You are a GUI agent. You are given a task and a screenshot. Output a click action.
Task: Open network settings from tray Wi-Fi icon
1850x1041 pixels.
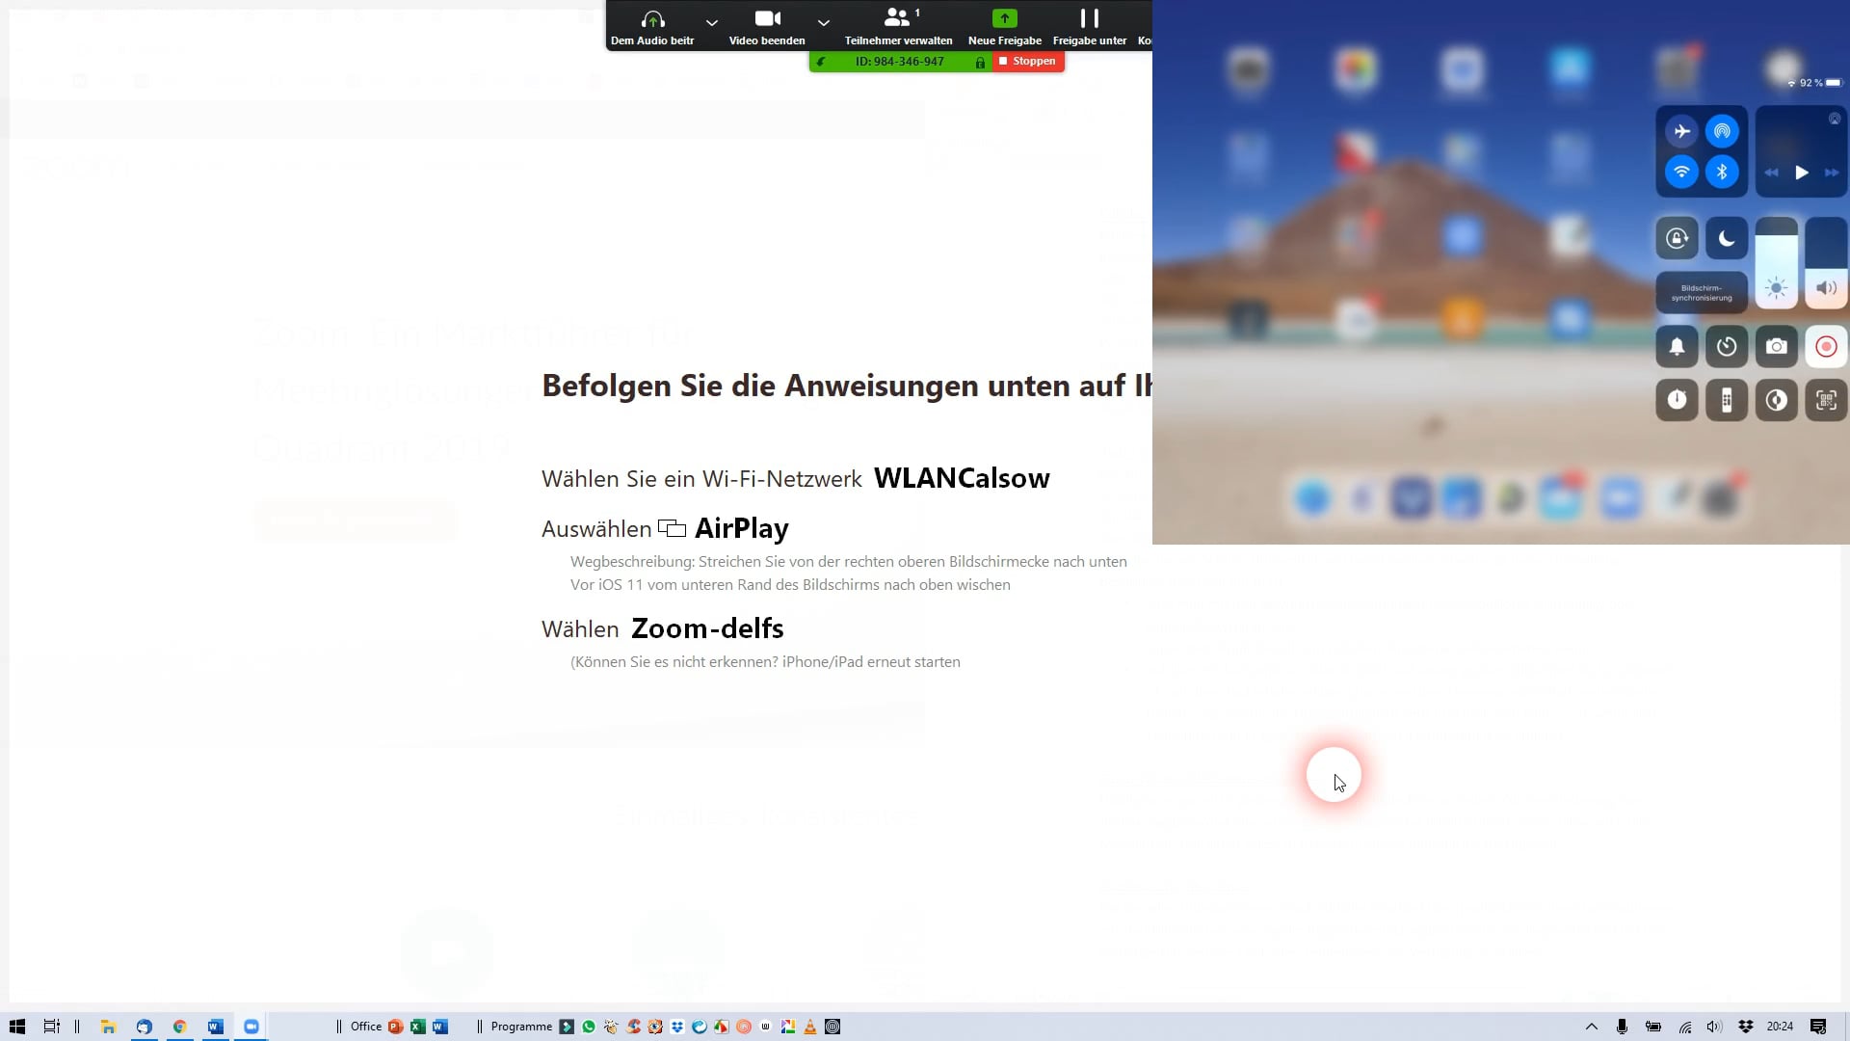point(1684,1027)
